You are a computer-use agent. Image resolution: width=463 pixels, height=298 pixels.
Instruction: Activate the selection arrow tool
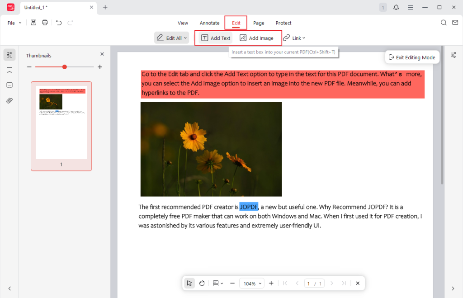tap(189, 283)
